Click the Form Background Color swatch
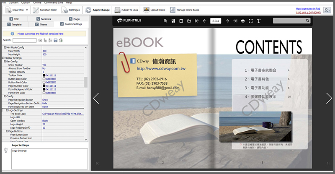This screenshot has width=335, height=174. (x=44, y=89)
